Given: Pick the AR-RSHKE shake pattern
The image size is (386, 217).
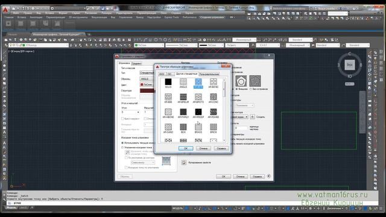Looking at the screenshot, I should pos(213,112).
